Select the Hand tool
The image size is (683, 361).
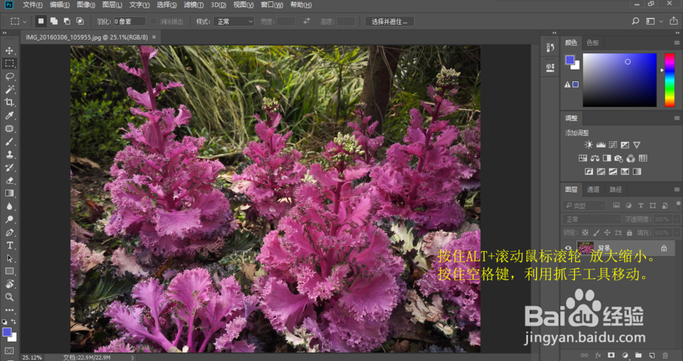tap(9, 285)
